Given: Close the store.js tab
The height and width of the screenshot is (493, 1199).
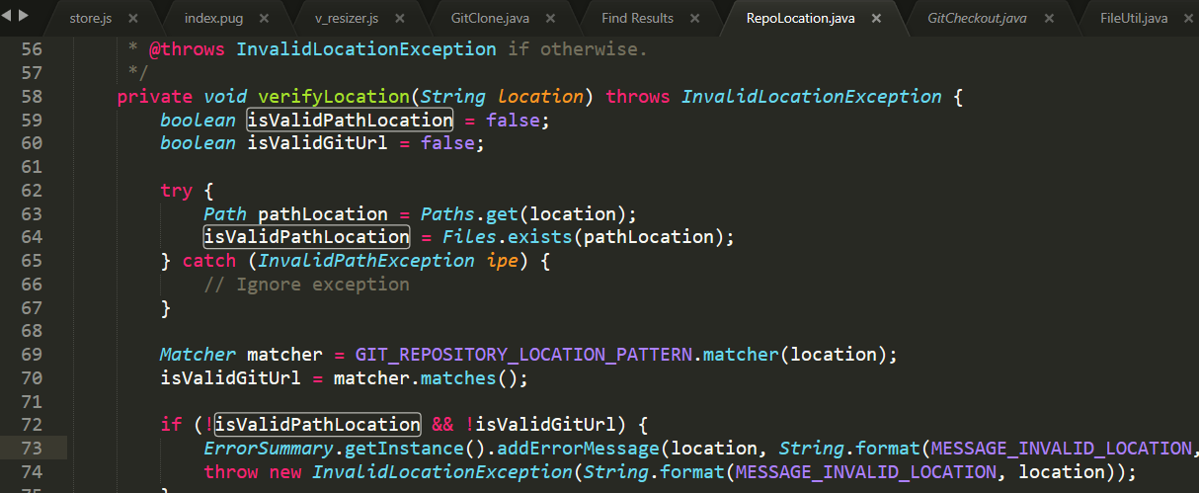Looking at the screenshot, I should pos(133,18).
